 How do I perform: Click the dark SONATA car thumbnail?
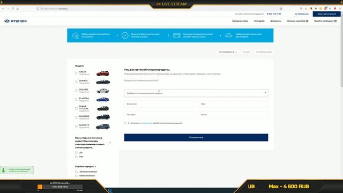pos(103,82)
